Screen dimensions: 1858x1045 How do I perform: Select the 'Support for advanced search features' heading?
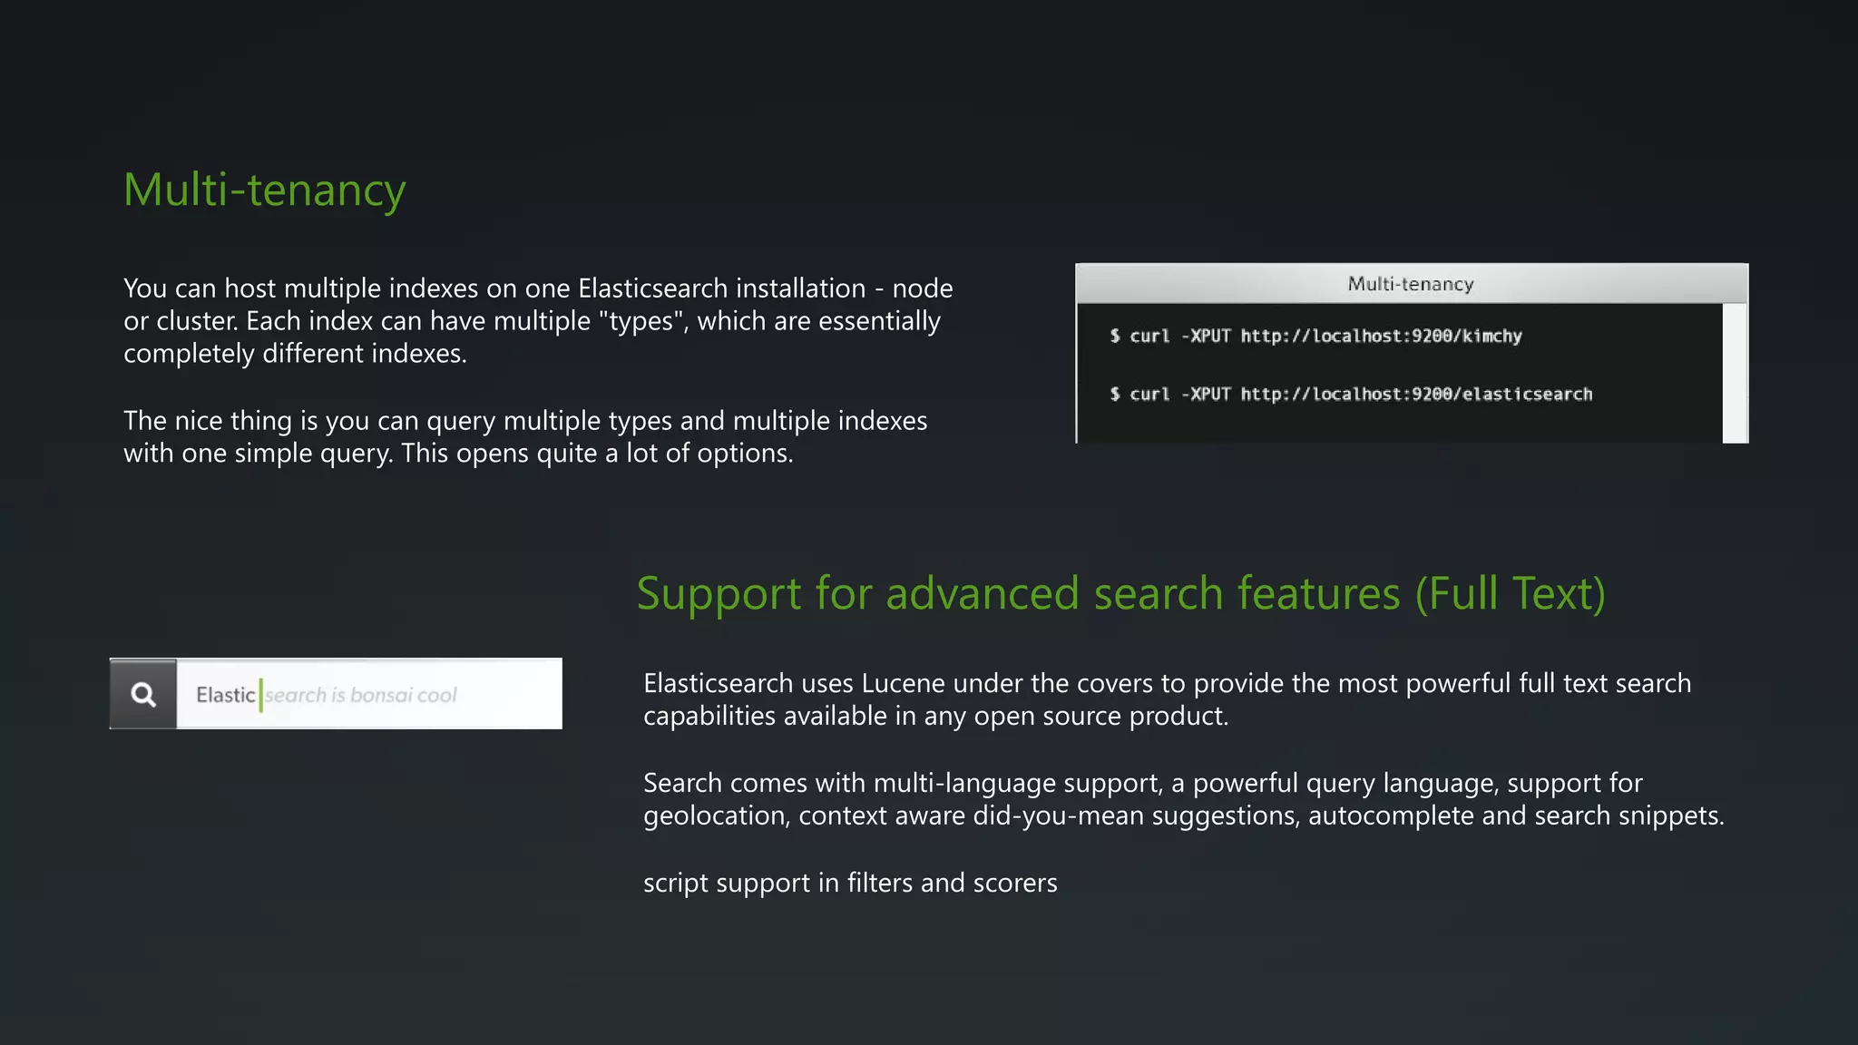[1120, 594]
